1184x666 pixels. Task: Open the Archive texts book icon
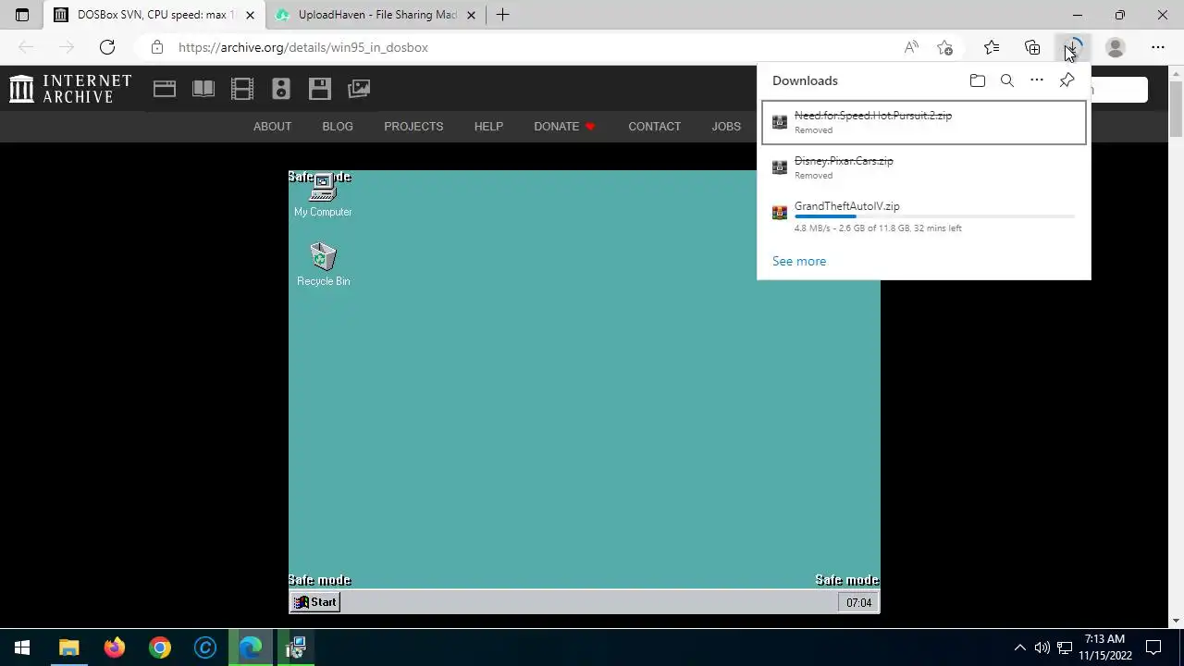(x=203, y=89)
